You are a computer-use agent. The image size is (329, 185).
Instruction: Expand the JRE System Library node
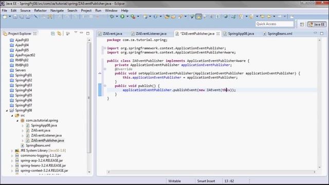pos(12,151)
